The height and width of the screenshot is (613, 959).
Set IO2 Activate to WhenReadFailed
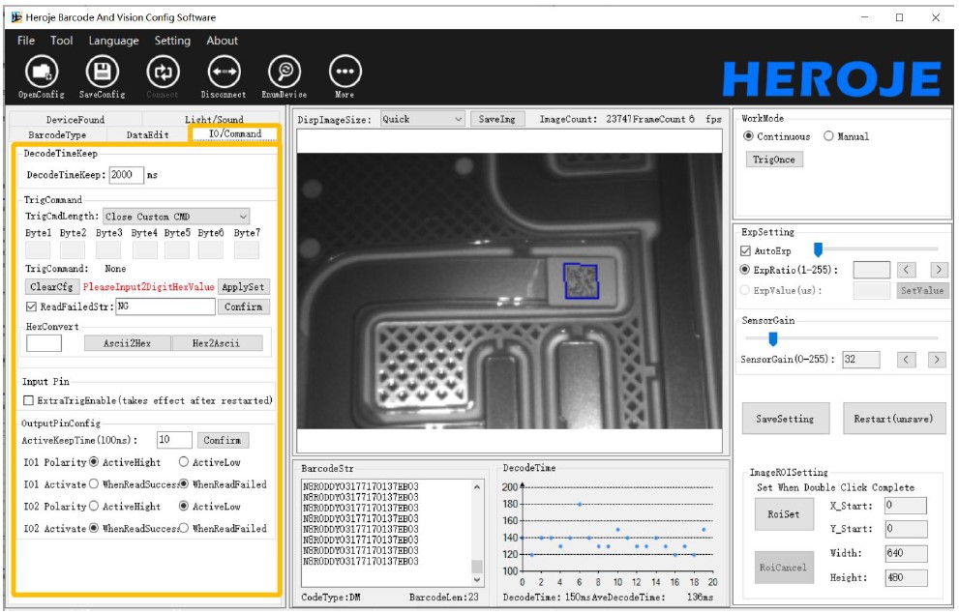(x=184, y=528)
